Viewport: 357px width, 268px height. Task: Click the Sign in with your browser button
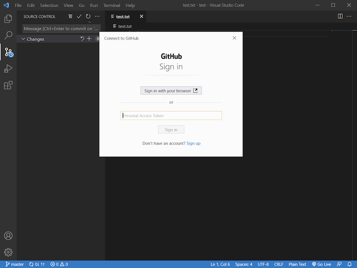pos(171,90)
